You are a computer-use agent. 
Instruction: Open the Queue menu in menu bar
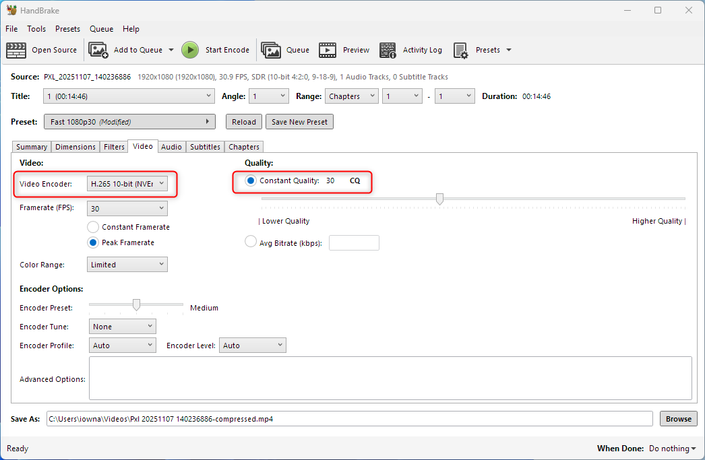pos(101,29)
